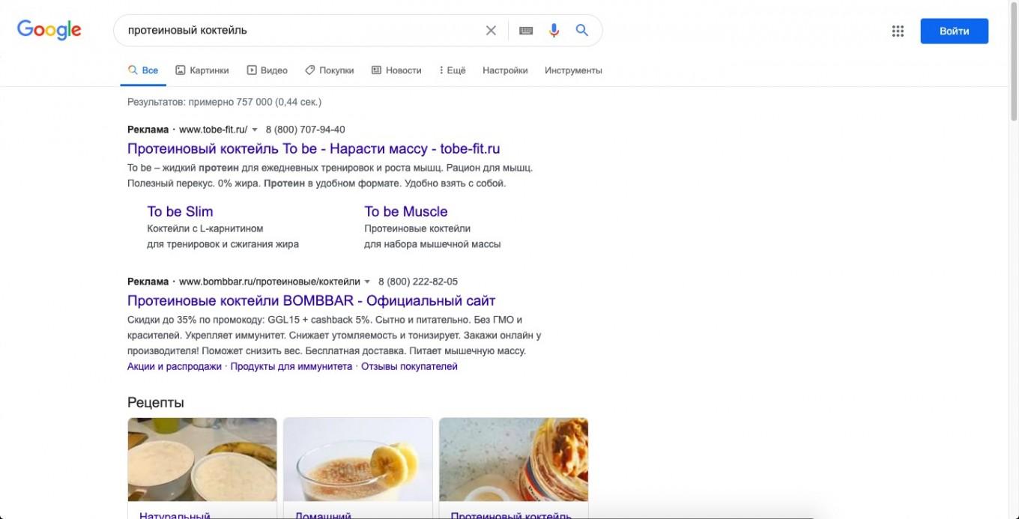Open Протеиновые коктейли BOMBBAR ad link
The image size is (1019, 519).
coord(311,301)
